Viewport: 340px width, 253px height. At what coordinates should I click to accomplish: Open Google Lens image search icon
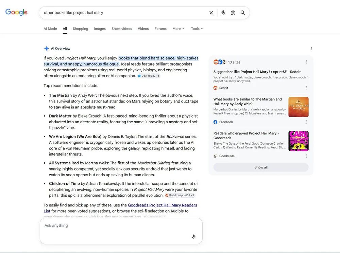[233, 13]
